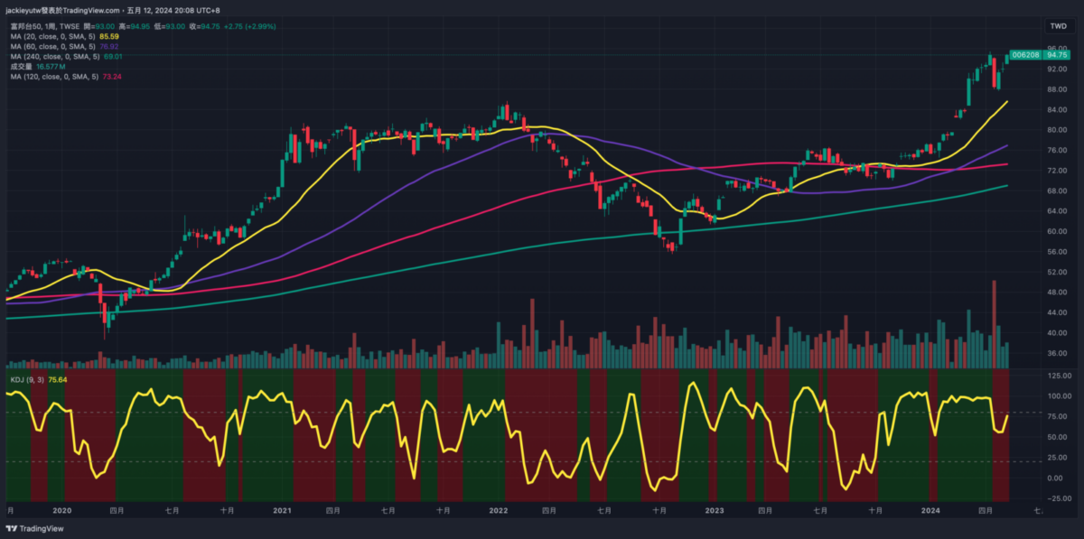
Task: Click the 2020 marker on time axis
Action: (61, 510)
